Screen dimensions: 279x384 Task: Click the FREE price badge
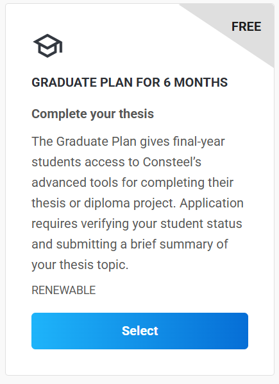(246, 26)
